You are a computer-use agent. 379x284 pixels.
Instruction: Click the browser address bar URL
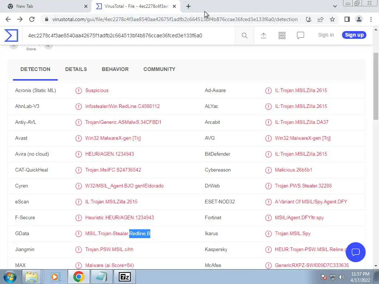175,19
